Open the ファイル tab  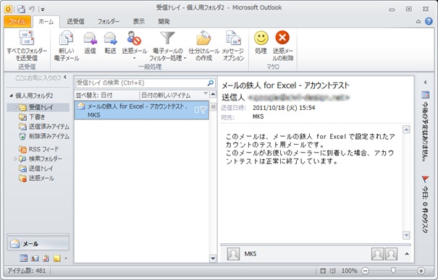[x=17, y=22]
